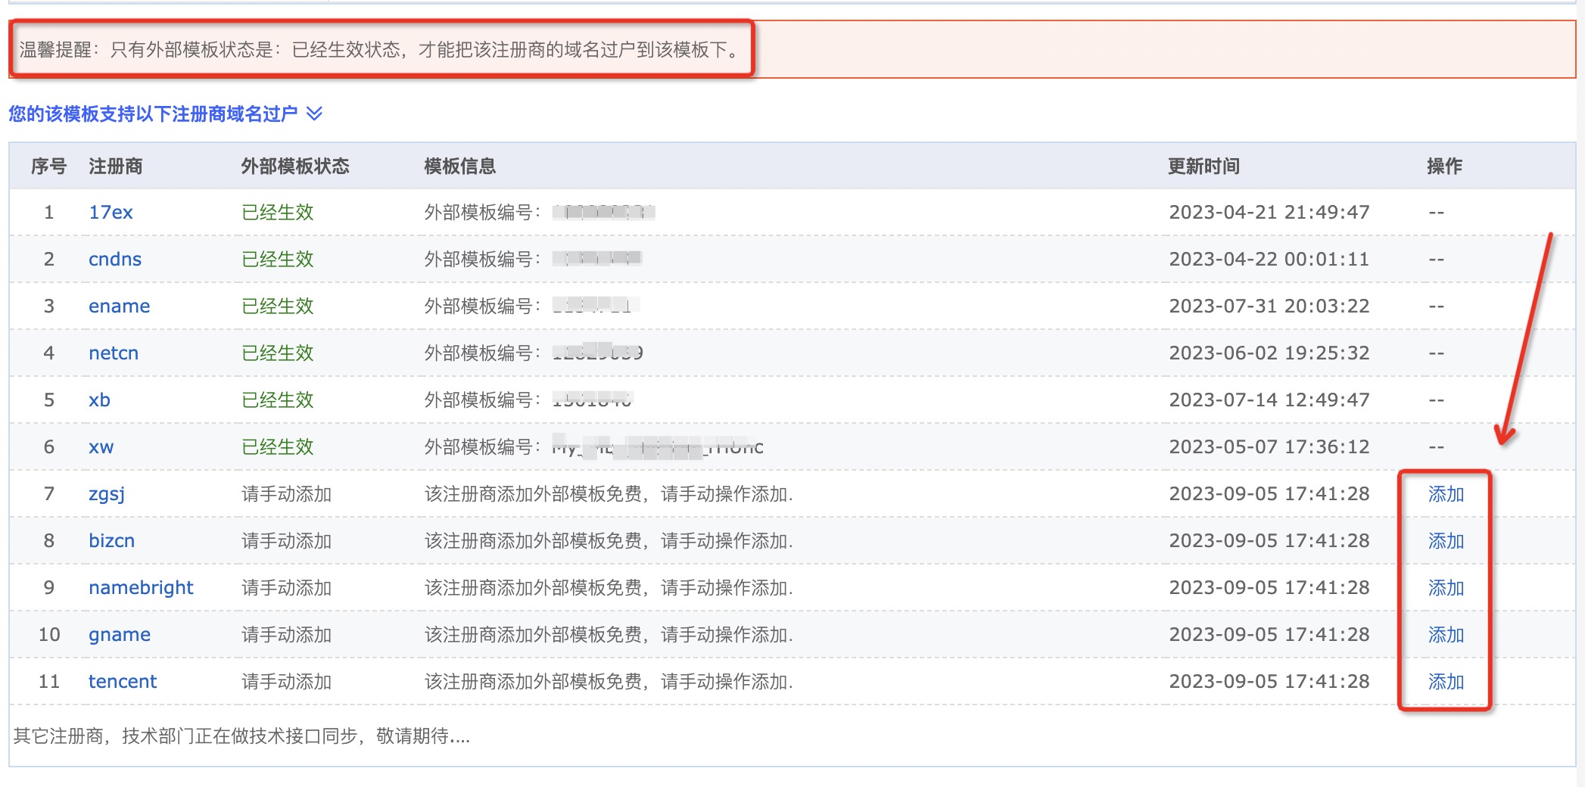Click the 外部模板状态 column header
The image size is (1585, 787).
tap(295, 166)
